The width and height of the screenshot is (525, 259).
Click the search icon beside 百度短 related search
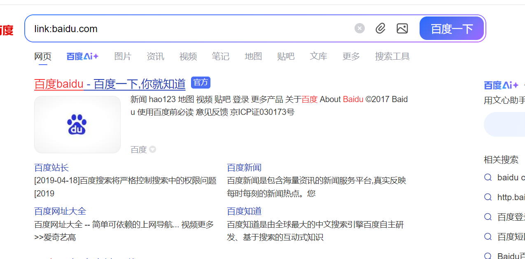pos(488,237)
